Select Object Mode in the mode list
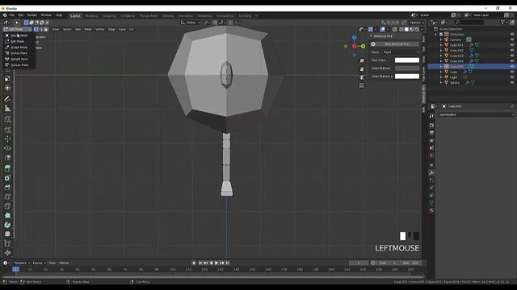 pos(19,35)
